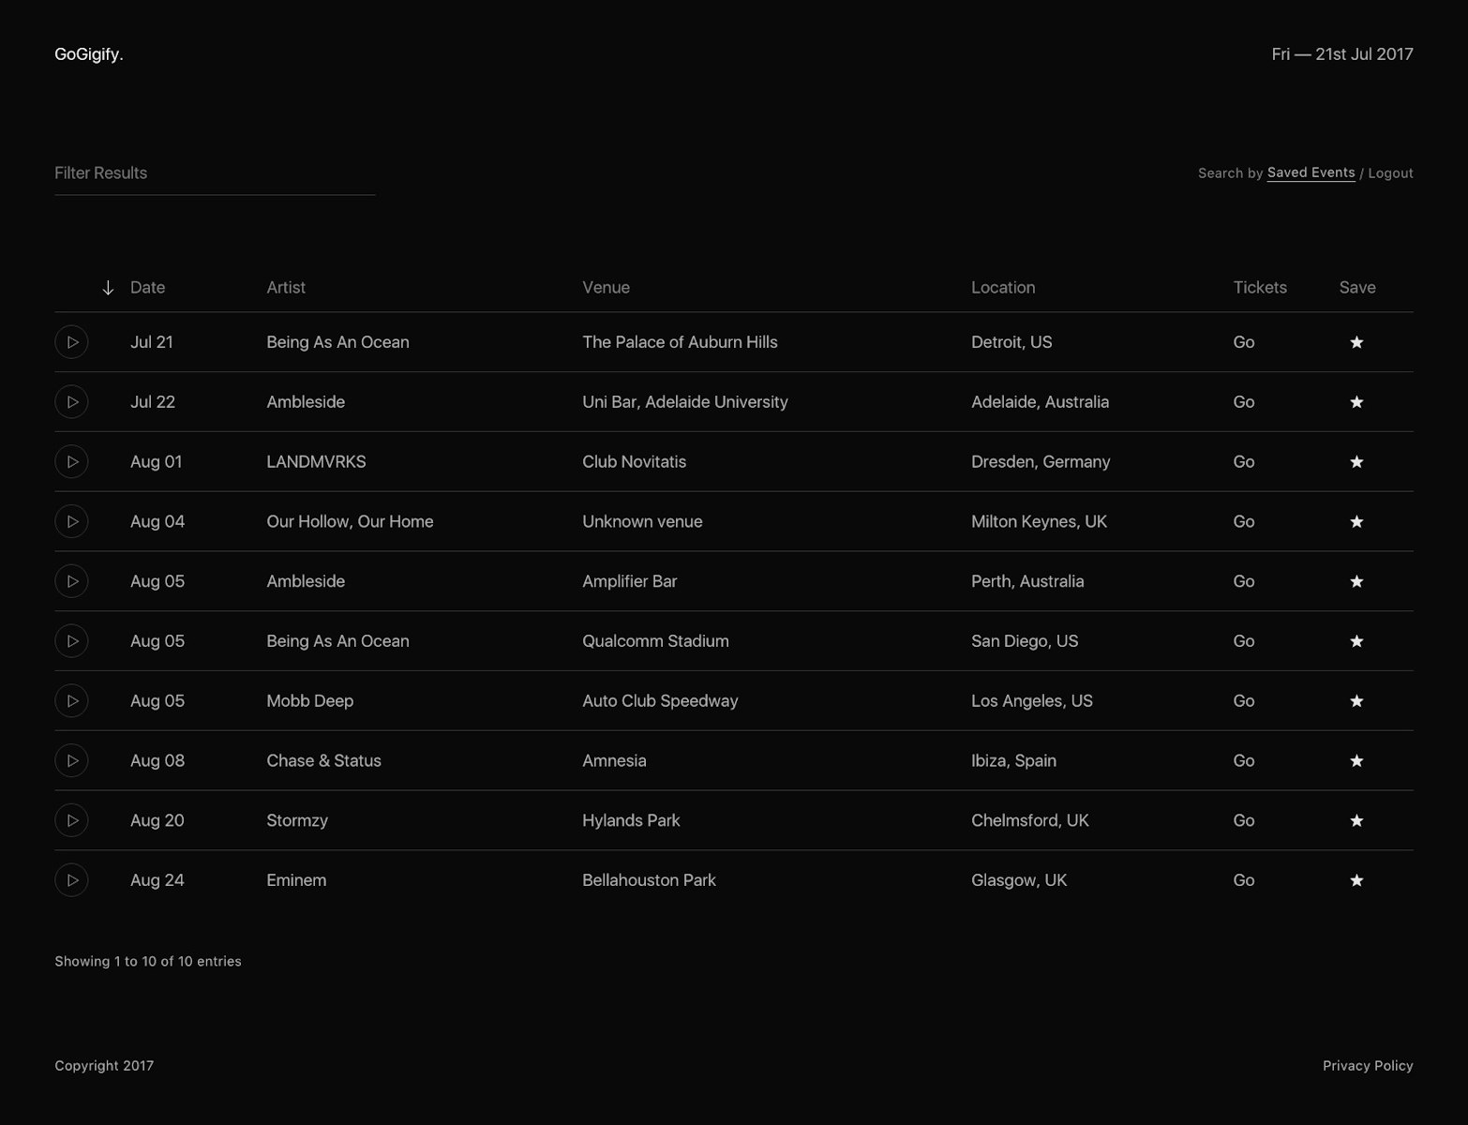The height and width of the screenshot is (1125, 1468).
Task: Toggle saved star for Club Novitatis event
Action: 1356,462
